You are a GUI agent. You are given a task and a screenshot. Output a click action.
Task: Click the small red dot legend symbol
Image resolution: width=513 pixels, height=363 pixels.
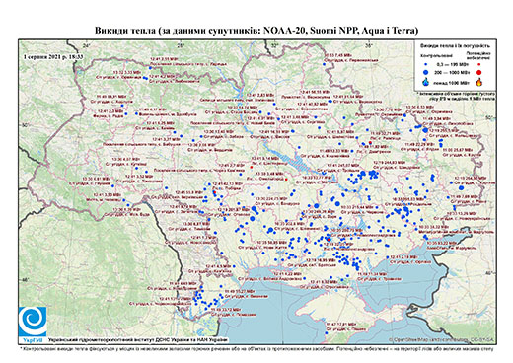point(478,64)
